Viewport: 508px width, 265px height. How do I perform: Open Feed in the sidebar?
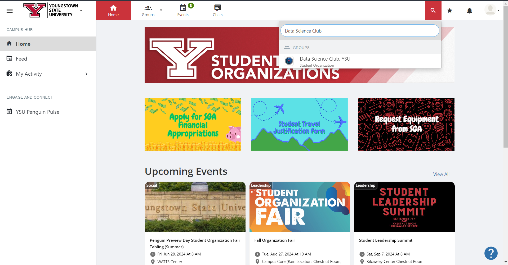(x=21, y=59)
